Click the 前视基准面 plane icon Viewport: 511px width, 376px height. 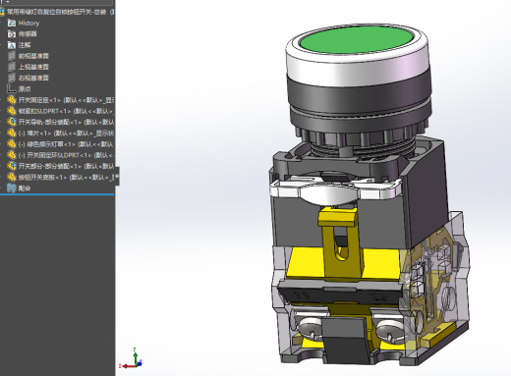pyautogui.click(x=12, y=56)
